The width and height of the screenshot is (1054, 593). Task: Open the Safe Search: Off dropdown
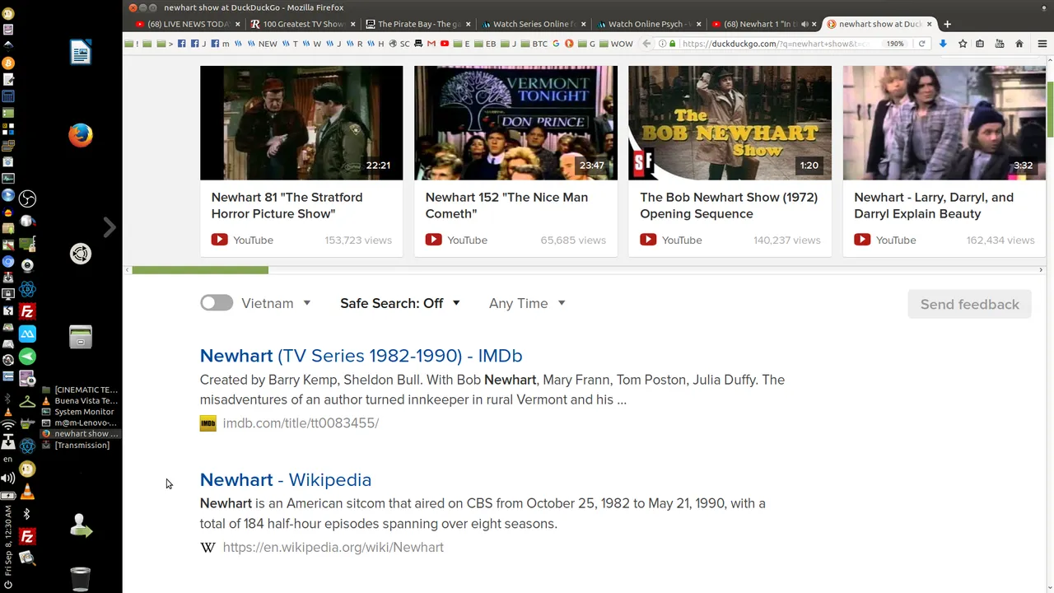point(400,303)
